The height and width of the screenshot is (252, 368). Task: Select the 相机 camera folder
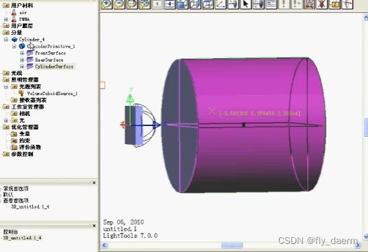tap(25, 113)
